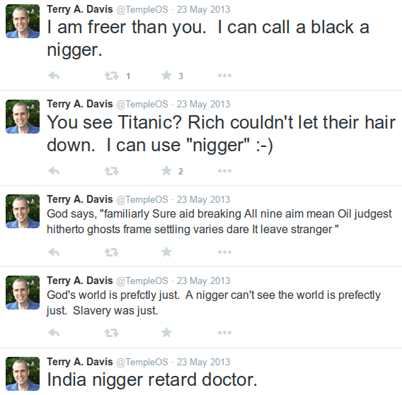Open the more menu on the 'God's world' tweet

[224, 333]
